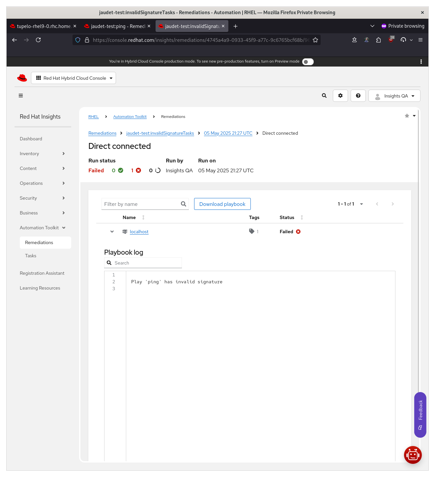The width and height of the screenshot is (435, 477).
Task: Open the settings gear menu
Action: point(340,96)
